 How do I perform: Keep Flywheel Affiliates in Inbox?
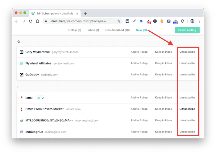tap(164, 63)
